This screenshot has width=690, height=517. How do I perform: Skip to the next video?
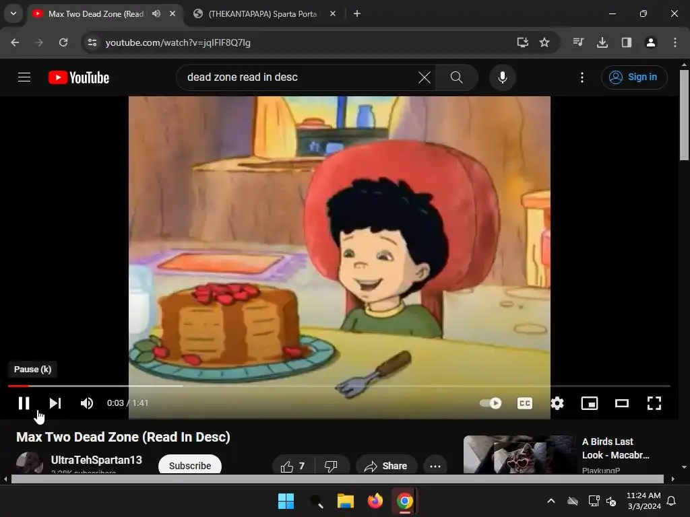pyautogui.click(x=55, y=403)
